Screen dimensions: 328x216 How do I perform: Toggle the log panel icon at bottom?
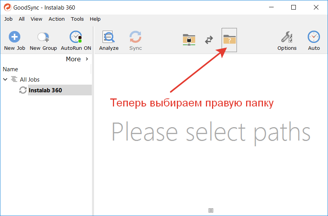click(211, 210)
